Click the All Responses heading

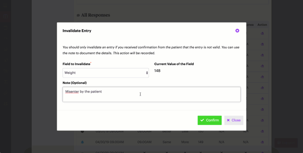95,15
